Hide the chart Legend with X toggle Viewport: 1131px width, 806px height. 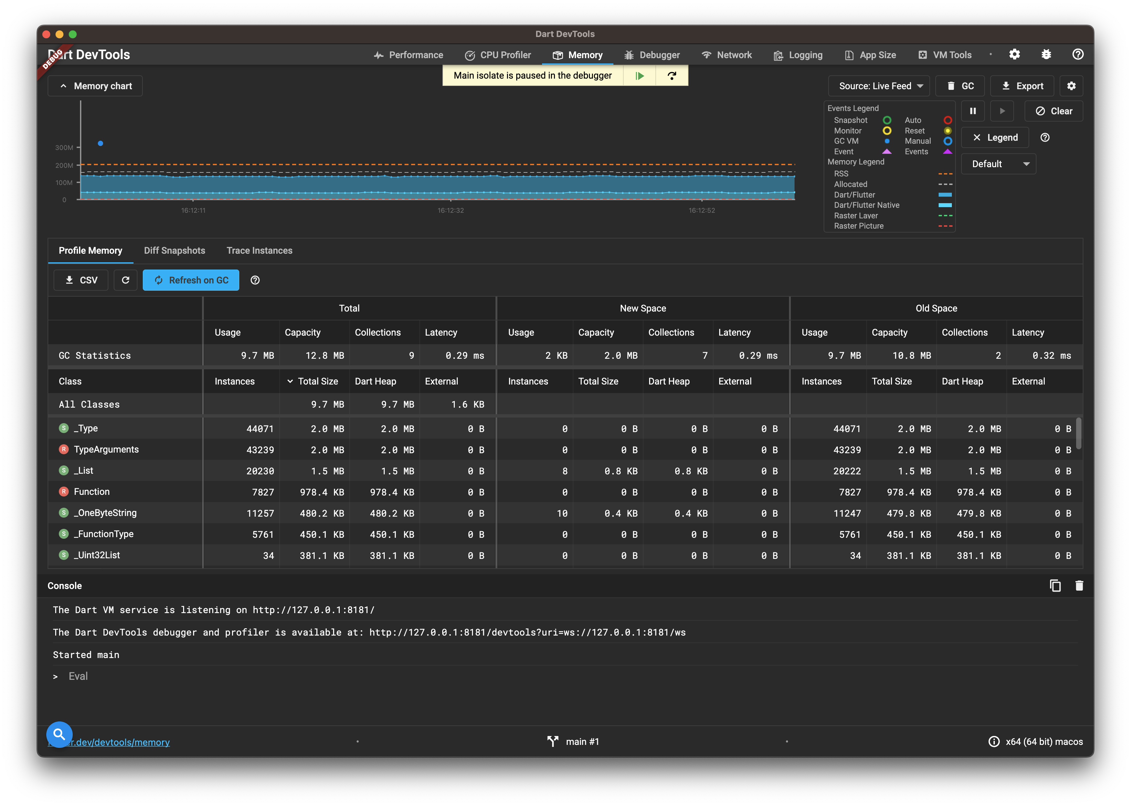pos(995,138)
